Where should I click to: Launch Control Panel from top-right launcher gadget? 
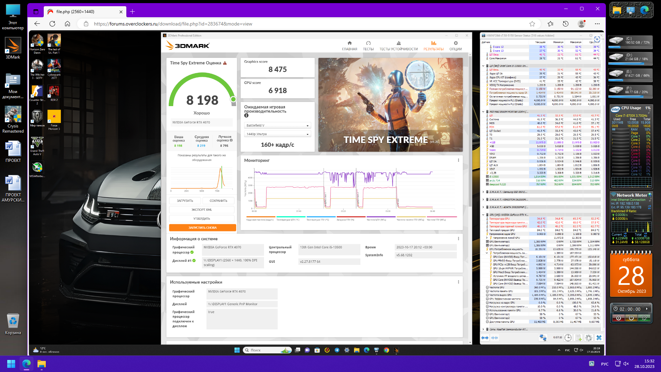click(630, 10)
